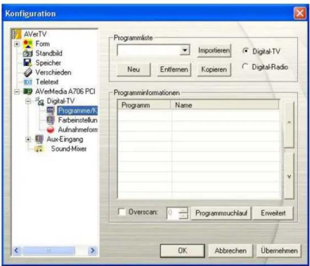Viewport: 310px width, 266px height.
Task: Click the Neu button
Action: point(134,69)
